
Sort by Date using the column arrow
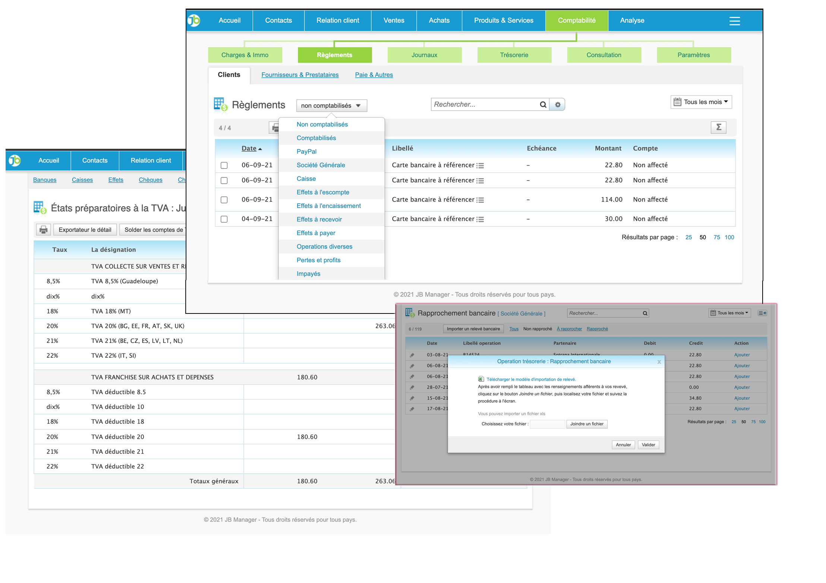pos(260,148)
